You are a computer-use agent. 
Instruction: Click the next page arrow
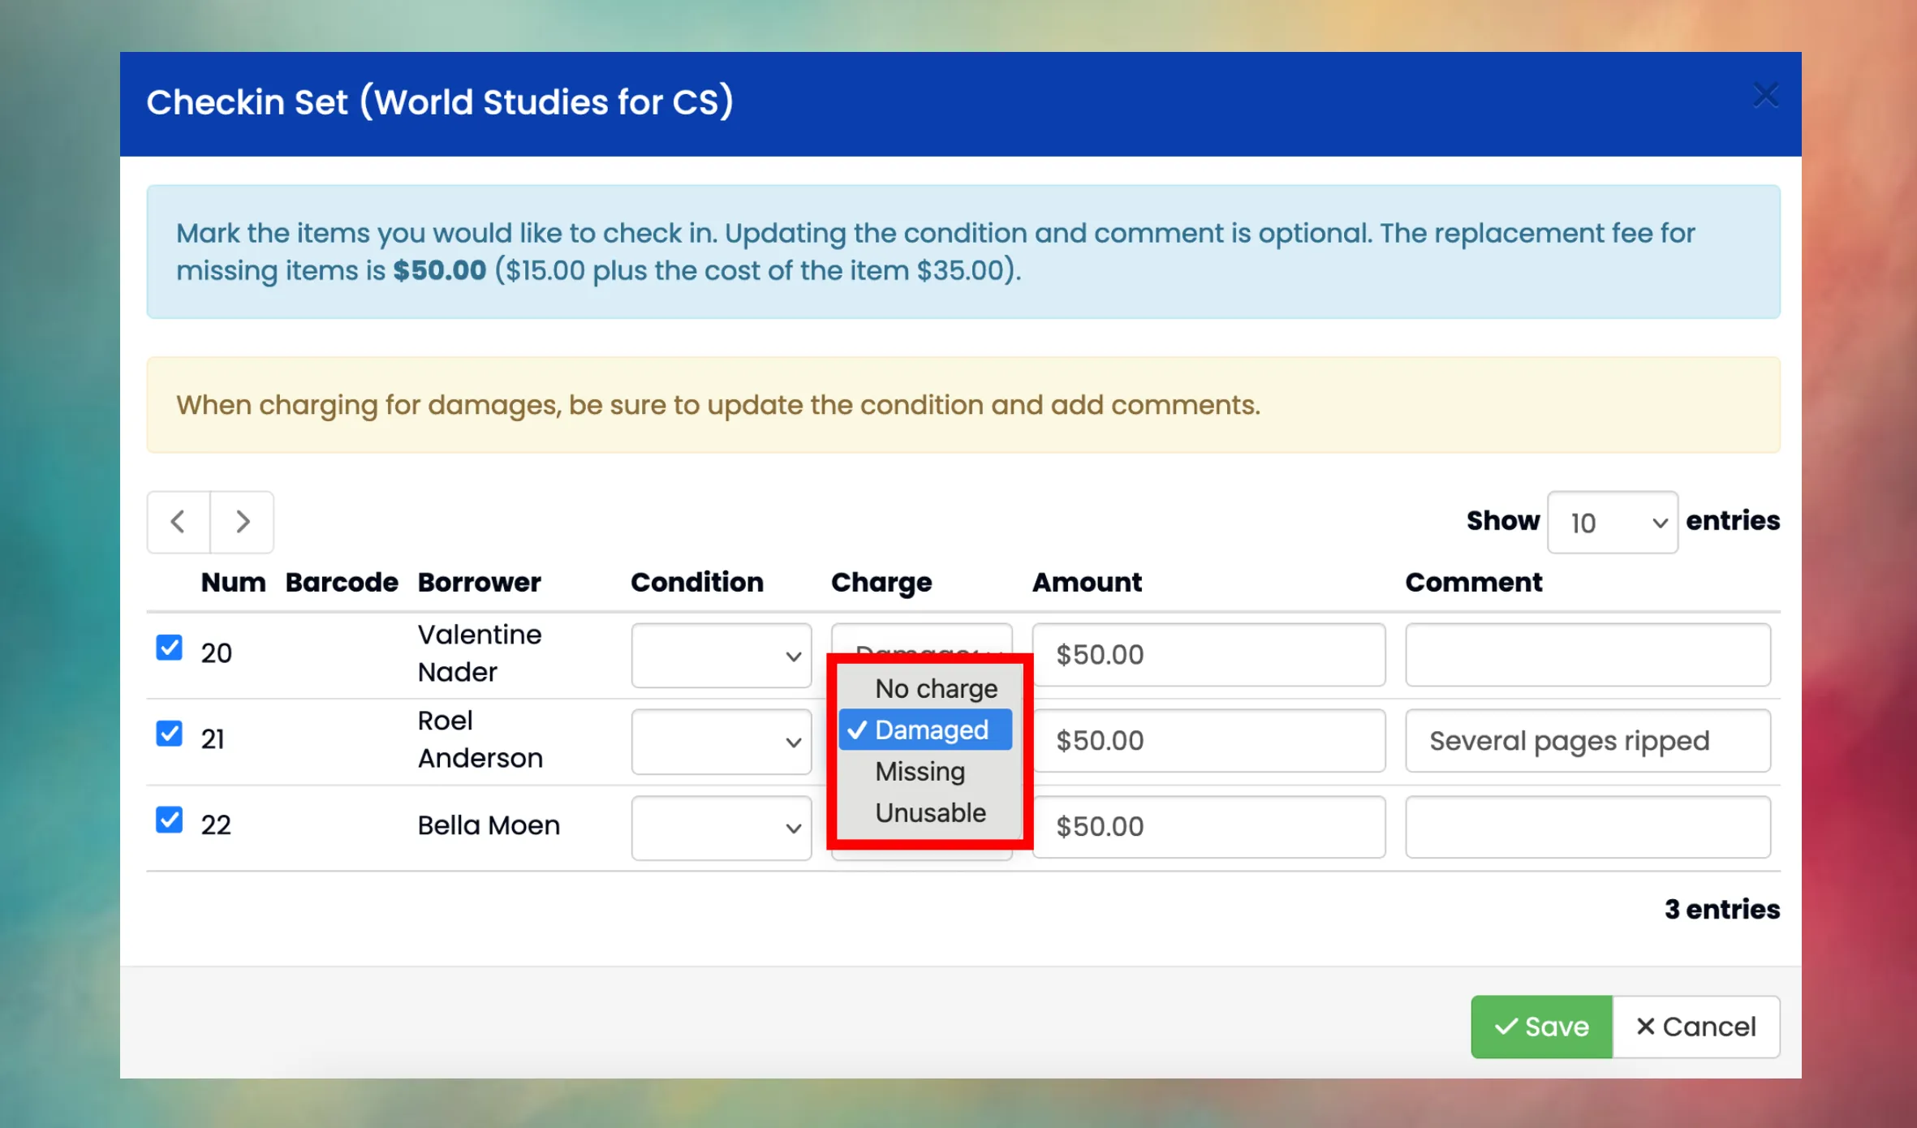coord(242,522)
